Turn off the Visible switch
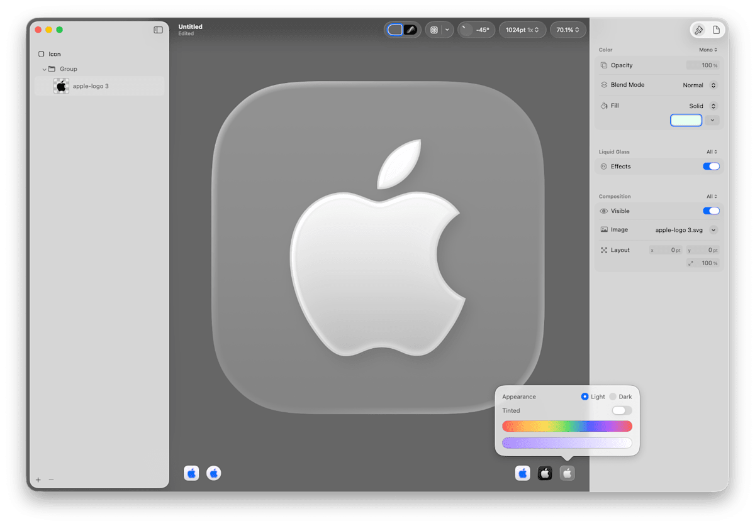The width and height of the screenshot is (755, 526). (711, 211)
